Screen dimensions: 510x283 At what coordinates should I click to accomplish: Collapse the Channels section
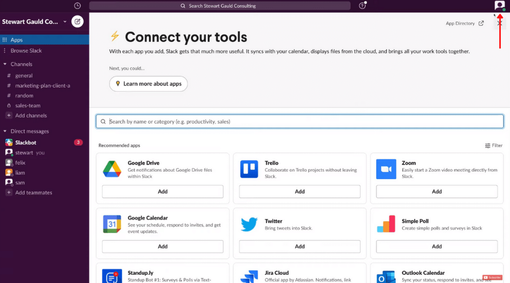click(5, 64)
